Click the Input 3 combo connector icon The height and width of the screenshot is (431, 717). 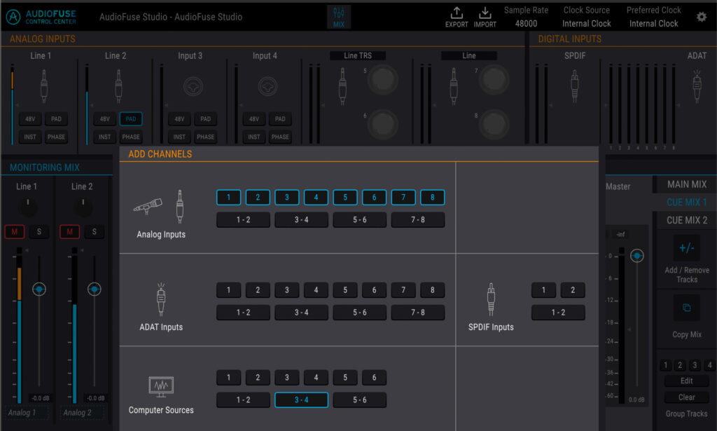pyautogui.click(x=193, y=86)
